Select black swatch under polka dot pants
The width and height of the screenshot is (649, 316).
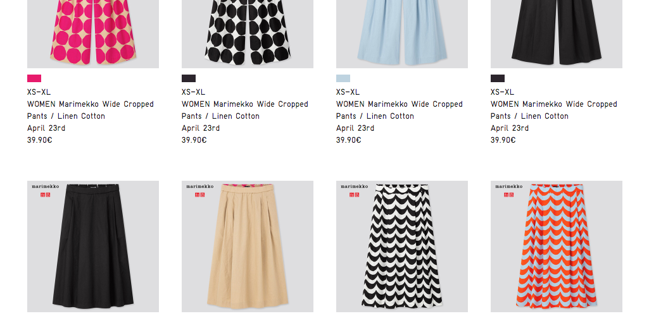[x=188, y=78]
